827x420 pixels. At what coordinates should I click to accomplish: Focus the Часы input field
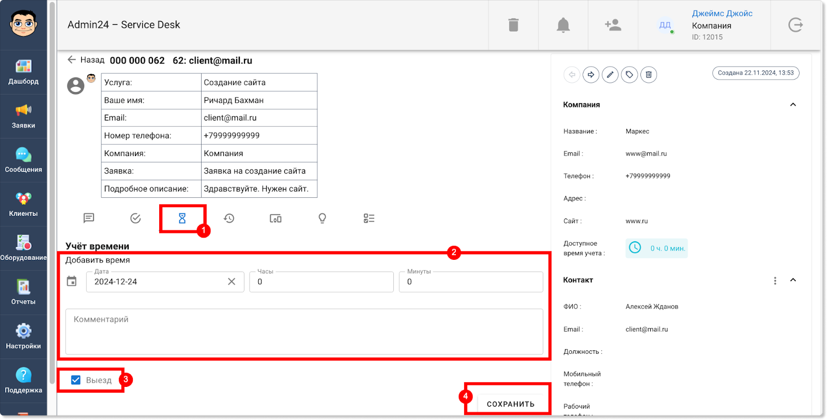[x=321, y=282]
